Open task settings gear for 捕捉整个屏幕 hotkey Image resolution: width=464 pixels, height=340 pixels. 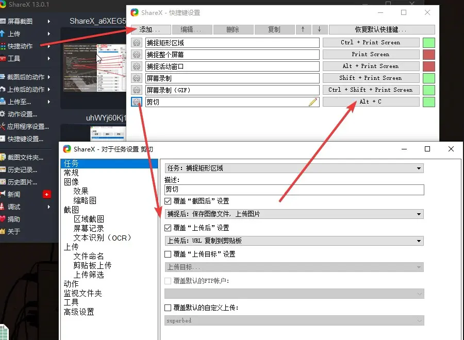click(137, 55)
